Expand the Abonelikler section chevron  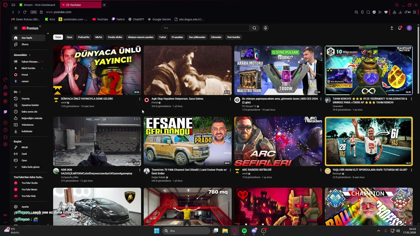point(30,55)
